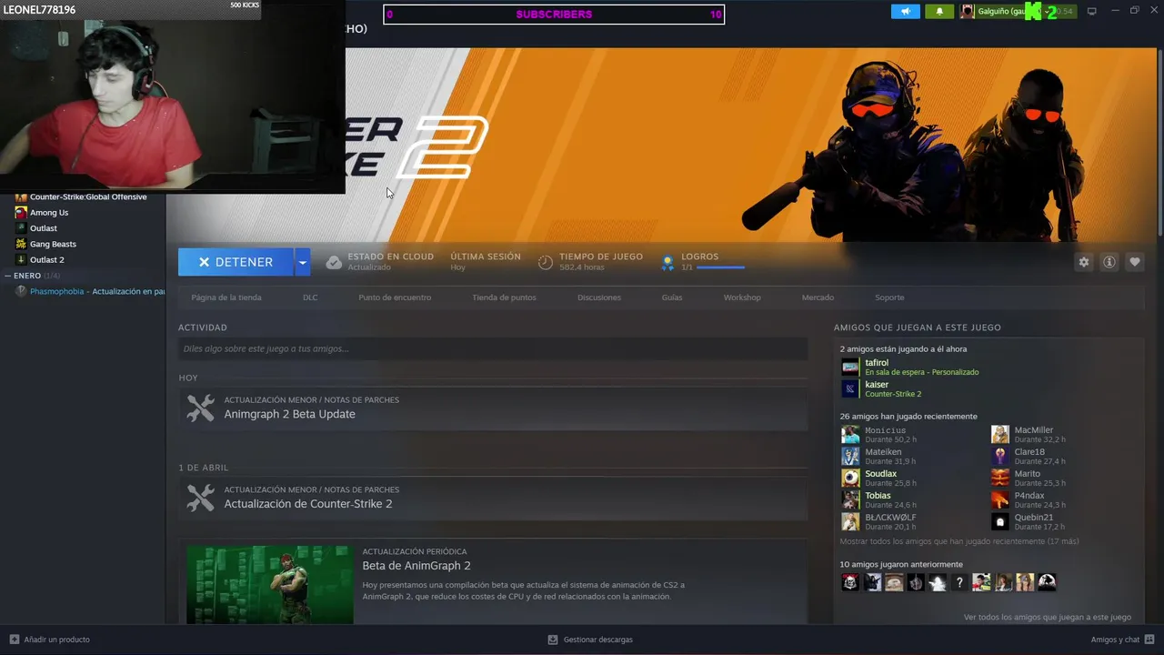
Task: Click Mostrar todos los amigos recientes link
Action: click(959, 541)
